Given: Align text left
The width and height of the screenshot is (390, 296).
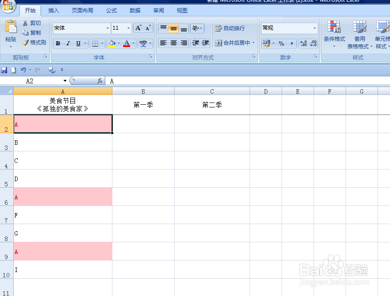Looking at the screenshot, I should pos(163,43).
